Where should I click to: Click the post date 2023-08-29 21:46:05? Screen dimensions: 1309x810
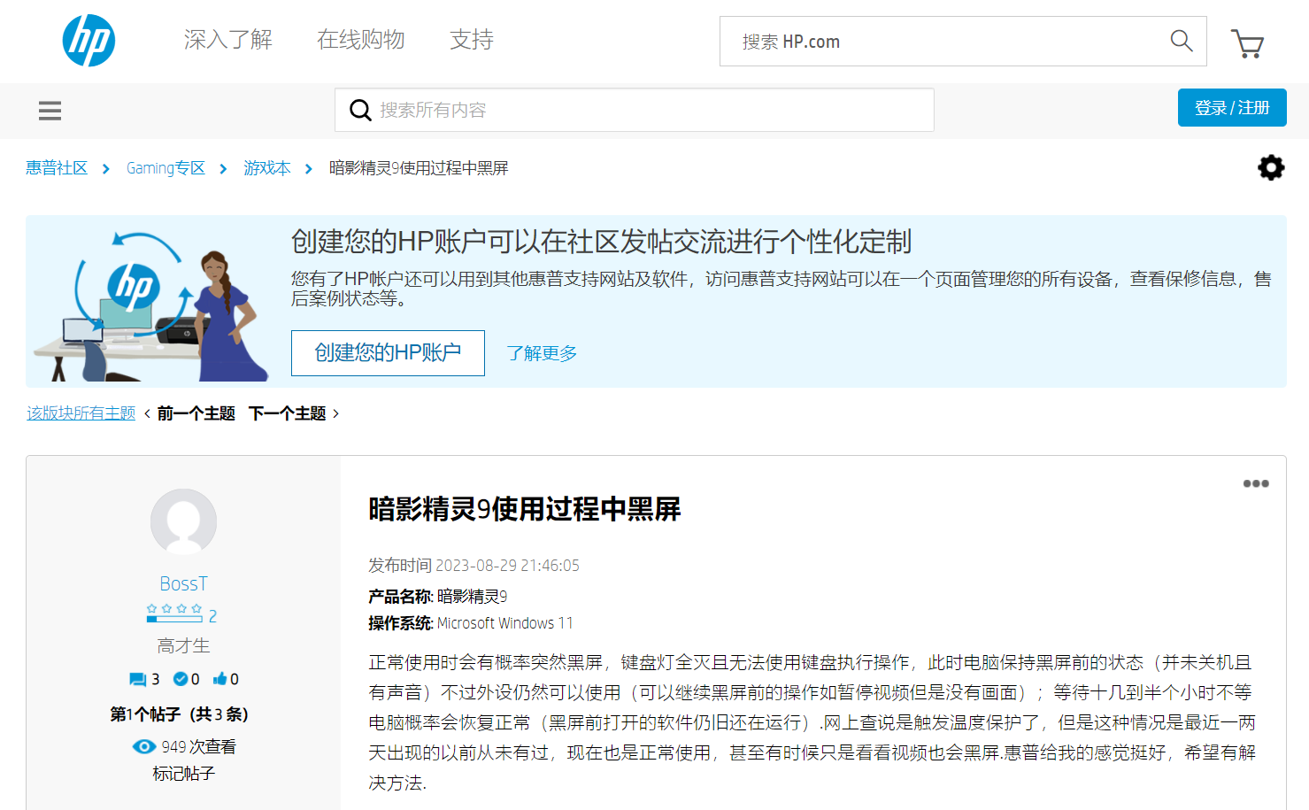coord(508,566)
